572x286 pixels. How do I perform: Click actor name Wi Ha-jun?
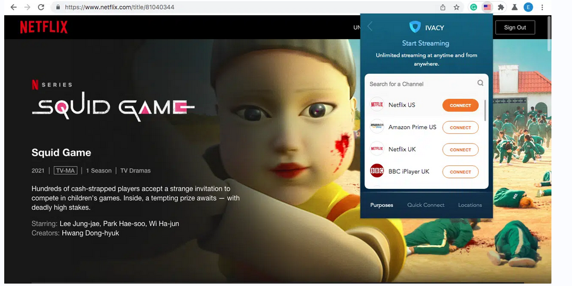pyautogui.click(x=164, y=223)
